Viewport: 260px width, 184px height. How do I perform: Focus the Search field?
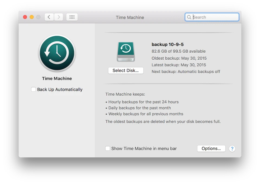pyautogui.click(x=212, y=17)
